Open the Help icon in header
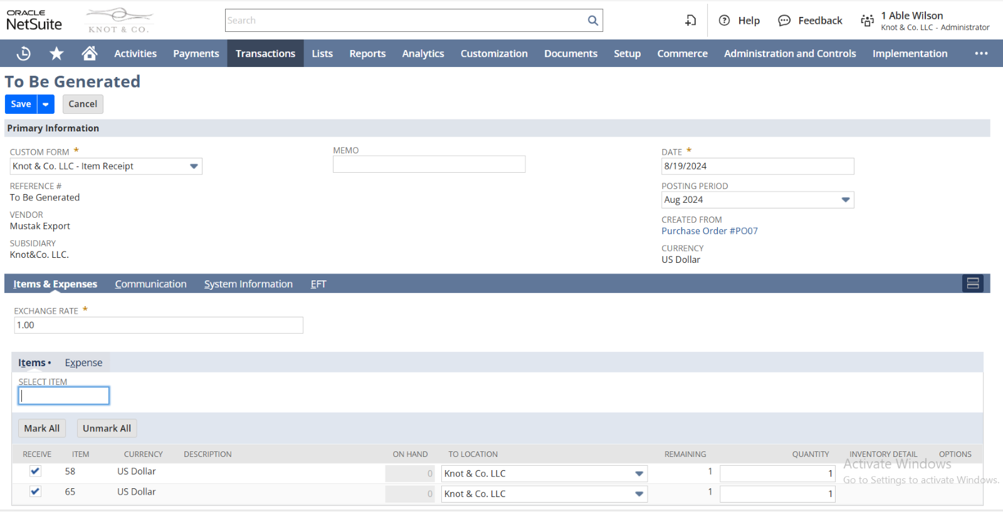The height and width of the screenshot is (512, 1003). pyautogui.click(x=725, y=21)
